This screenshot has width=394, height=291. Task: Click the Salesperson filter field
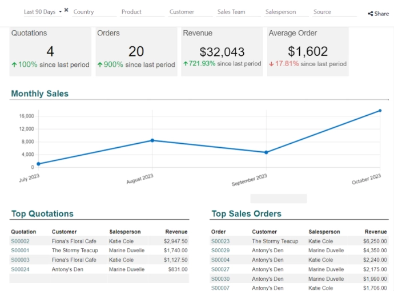(286, 12)
